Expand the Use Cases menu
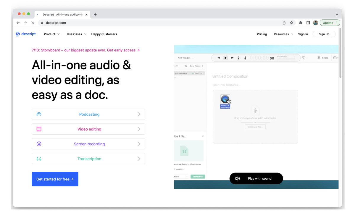This screenshot has width=355, height=224. pyautogui.click(x=77, y=34)
